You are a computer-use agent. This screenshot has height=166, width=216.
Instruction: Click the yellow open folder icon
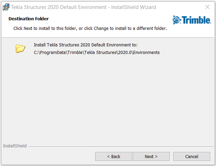(x=21, y=48)
